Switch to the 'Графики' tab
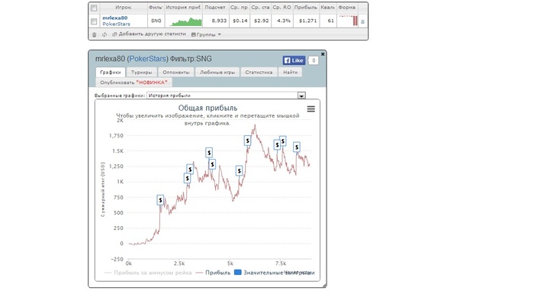The width and height of the screenshot is (534, 301). [x=111, y=73]
